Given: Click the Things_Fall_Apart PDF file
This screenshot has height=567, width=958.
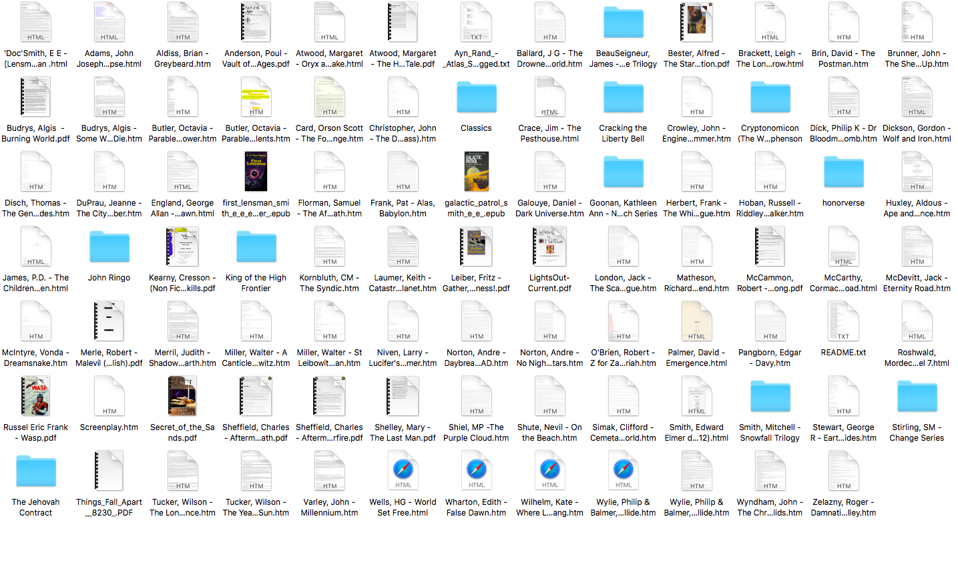Looking at the screenshot, I should 109,470.
